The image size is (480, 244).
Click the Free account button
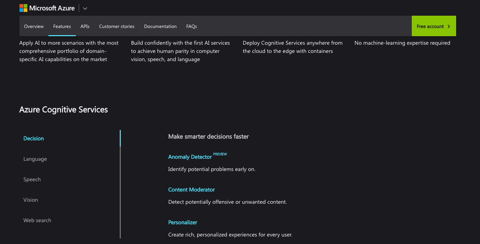(434, 26)
